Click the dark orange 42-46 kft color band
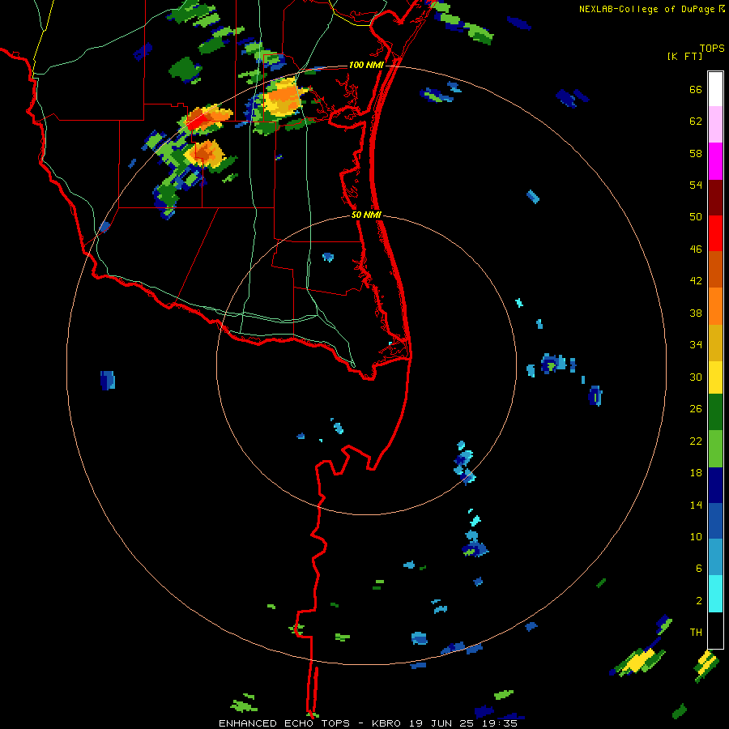The width and height of the screenshot is (729, 729). [x=715, y=269]
